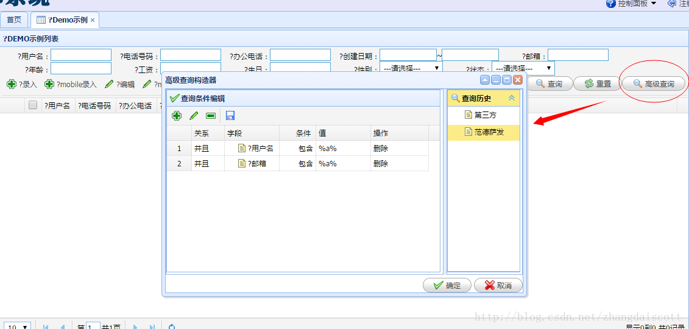Click the 查询 search button
The image size is (689, 329).
pyautogui.click(x=549, y=83)
